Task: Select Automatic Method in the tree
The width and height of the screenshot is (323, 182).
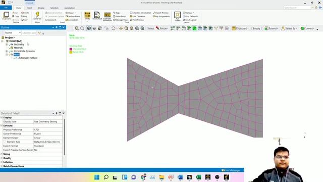Action: 28,58
